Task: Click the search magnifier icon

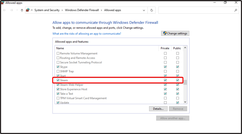Action: pyautogui.click(x=236, y=10)
